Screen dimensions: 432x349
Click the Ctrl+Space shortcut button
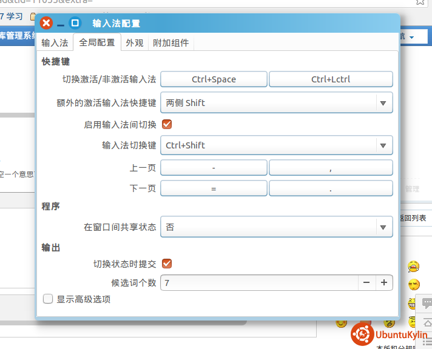click(x=214, y=79)
